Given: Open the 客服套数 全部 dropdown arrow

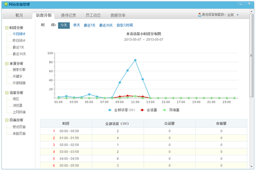Looking at the screenshot, I should [238, 15].
